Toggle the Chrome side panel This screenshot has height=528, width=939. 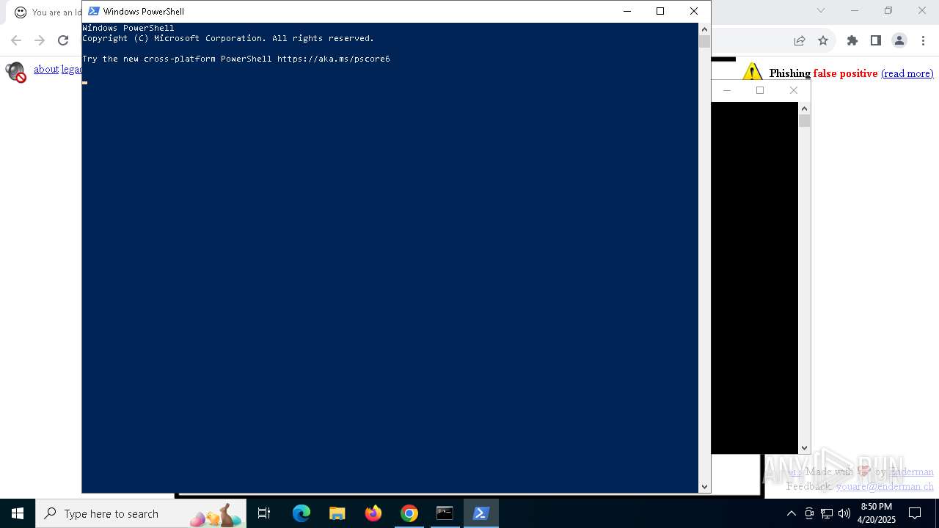coord(875,40)
